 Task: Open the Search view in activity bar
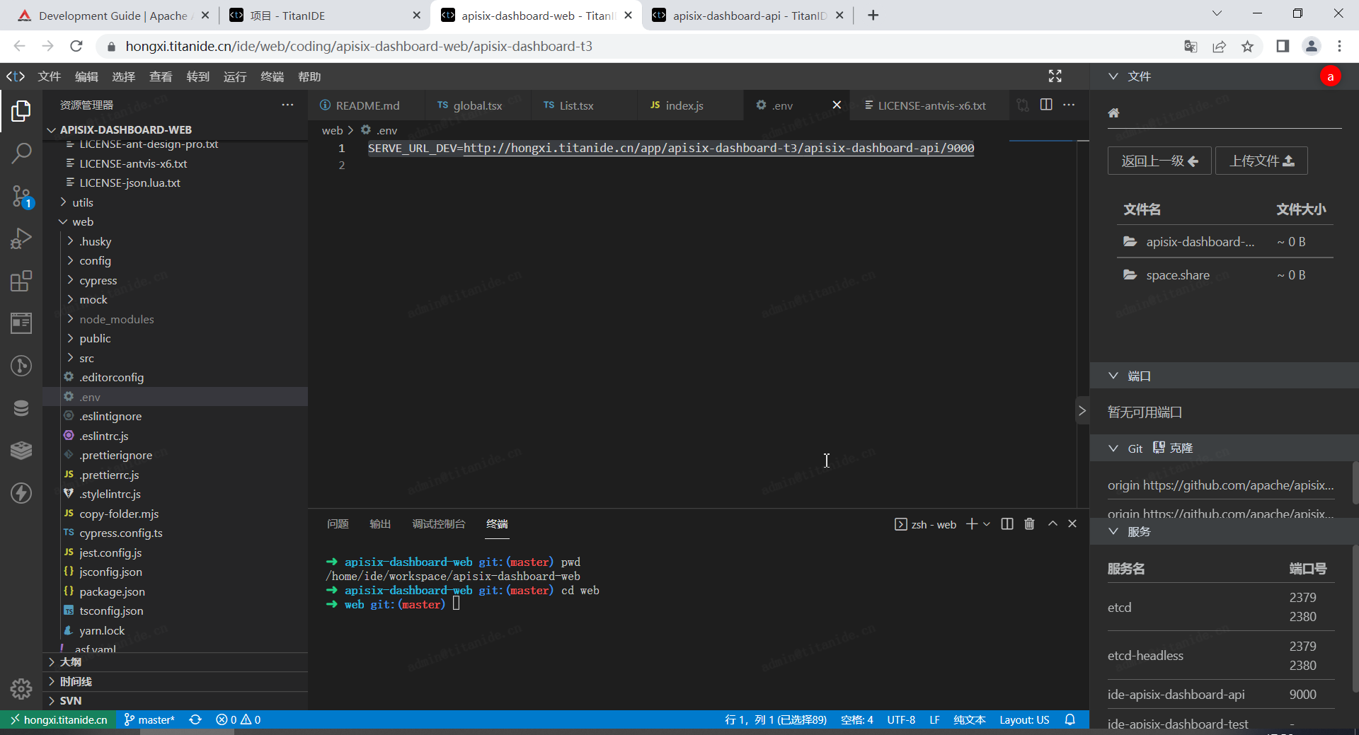(x=21, y=153)
